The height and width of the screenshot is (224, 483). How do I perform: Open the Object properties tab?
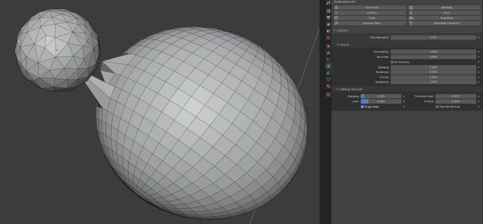[x=328, y=46]
